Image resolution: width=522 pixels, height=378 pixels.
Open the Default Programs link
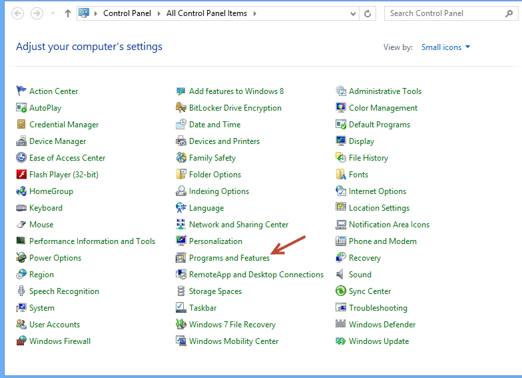380,124
